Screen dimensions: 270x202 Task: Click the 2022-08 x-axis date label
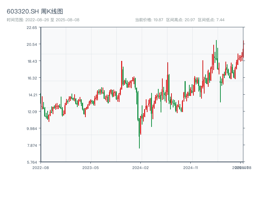40,167
